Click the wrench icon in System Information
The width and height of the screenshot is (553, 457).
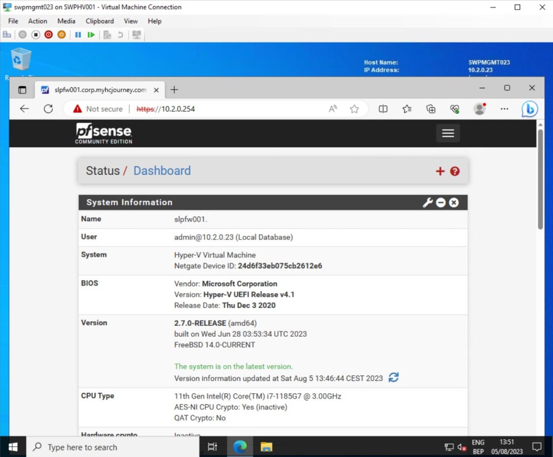tap(427, 202)
